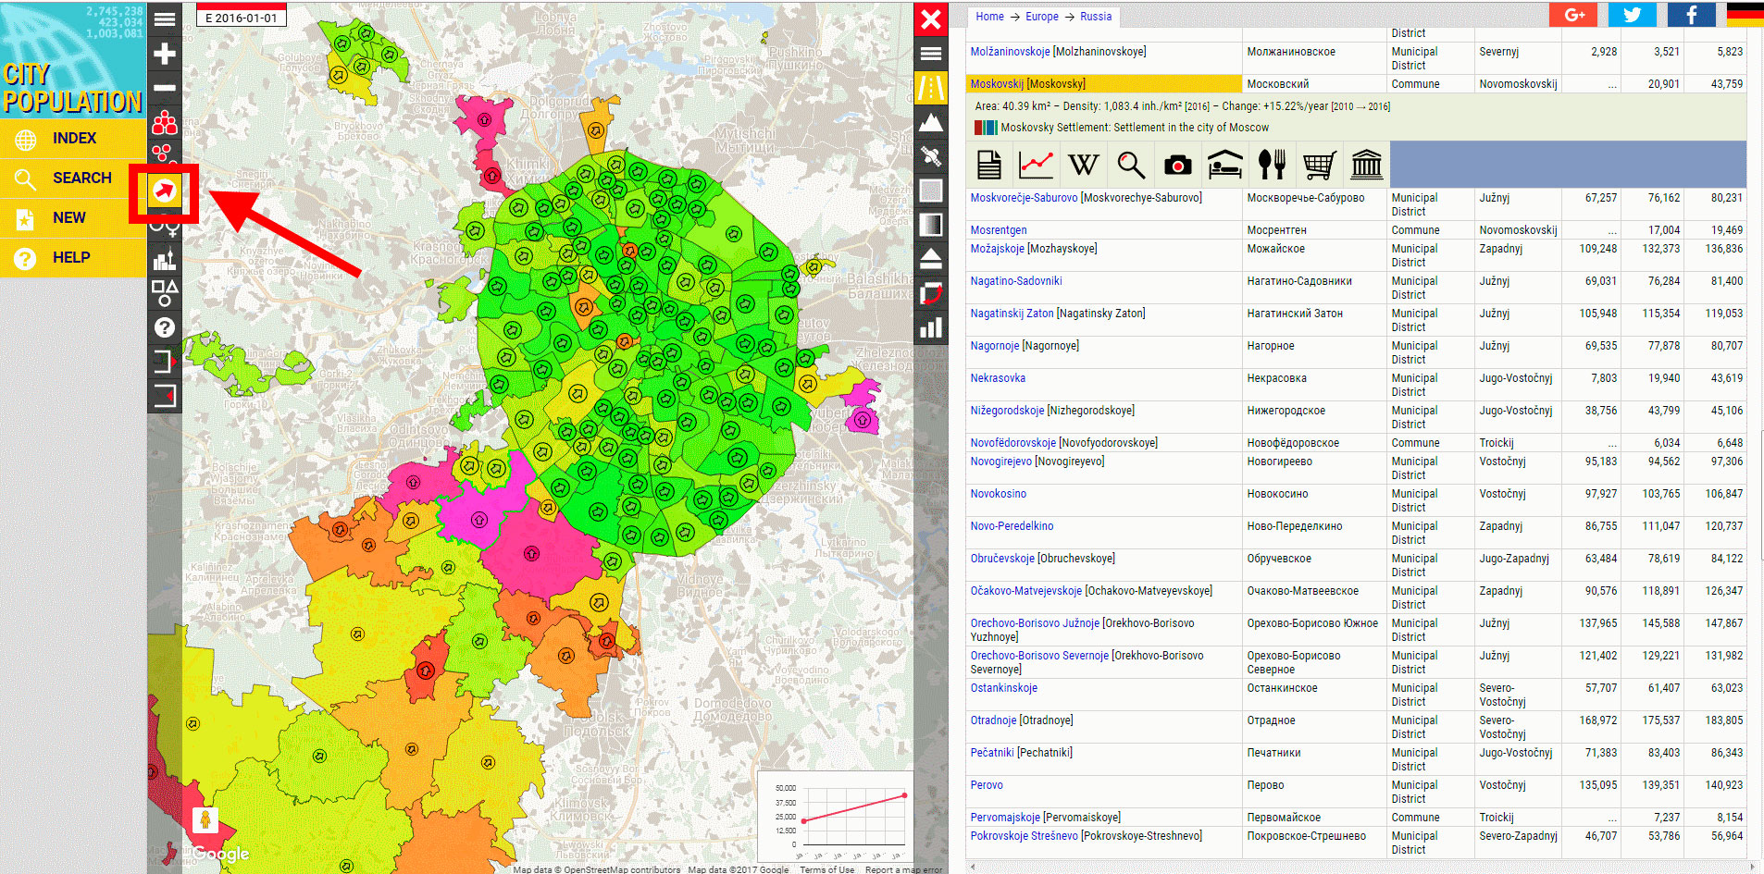This screenshot has width=1764, height=874.
Task: Open the hotels bed icon
Action: (x=1224, y=166)
